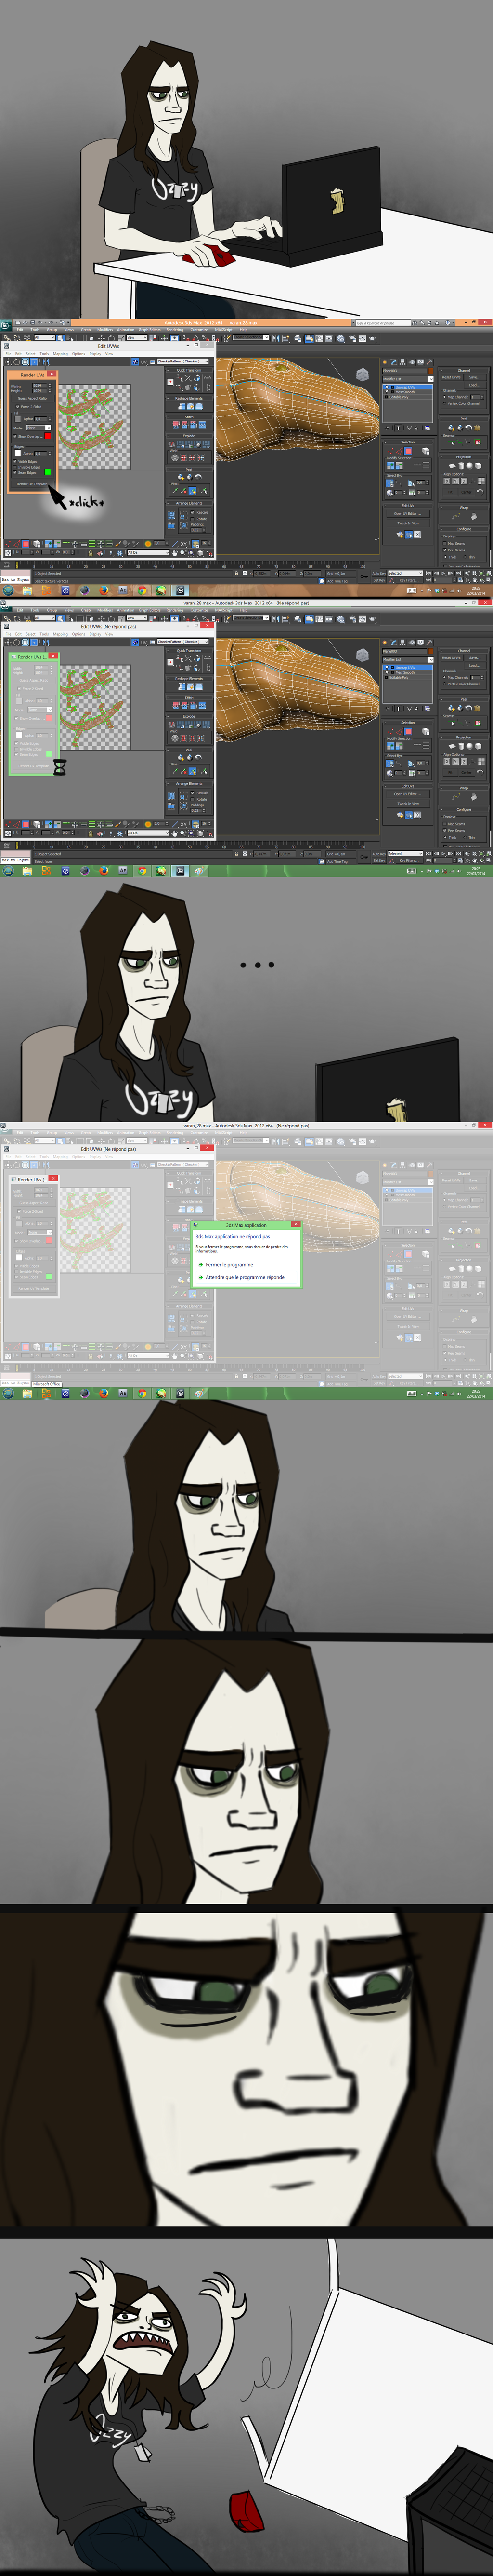Open Mode dropdown in first Render UVs dialog
493x2576 pixels.
click(x=39, y=428)
